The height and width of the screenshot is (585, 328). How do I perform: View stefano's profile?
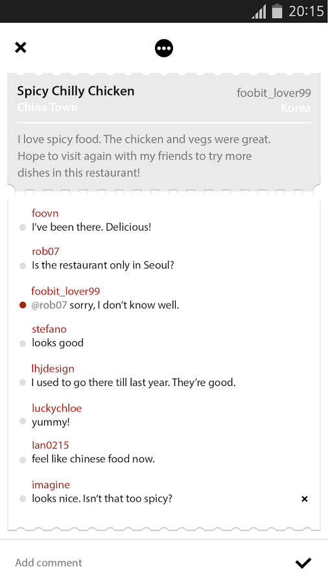click(49, 329)
